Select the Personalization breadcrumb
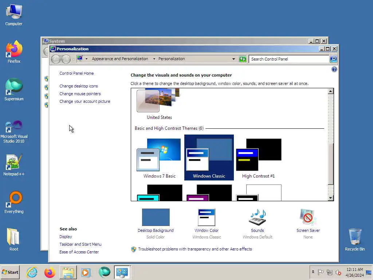Viewport: 373px width, 280px height. [x=172, y=59]
